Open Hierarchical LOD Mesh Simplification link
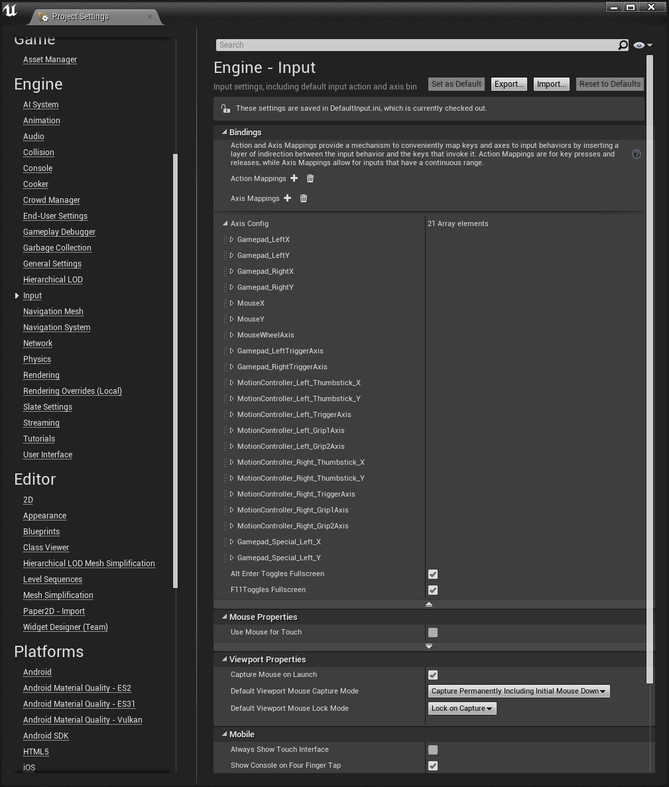669x787 pixels. tap(89, 563)
